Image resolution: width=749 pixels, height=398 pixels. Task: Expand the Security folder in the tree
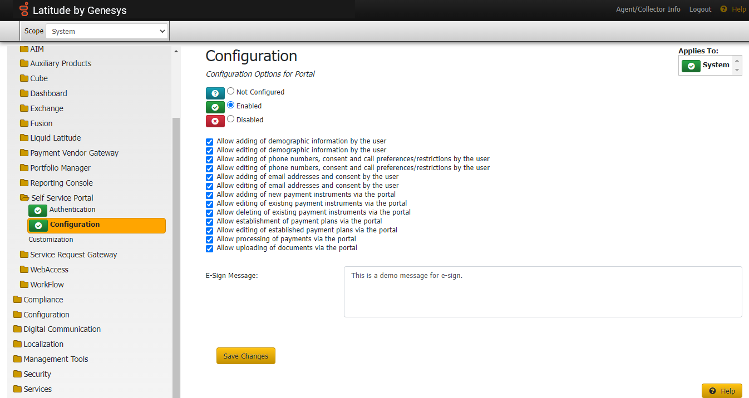click(x=17, y=374)
